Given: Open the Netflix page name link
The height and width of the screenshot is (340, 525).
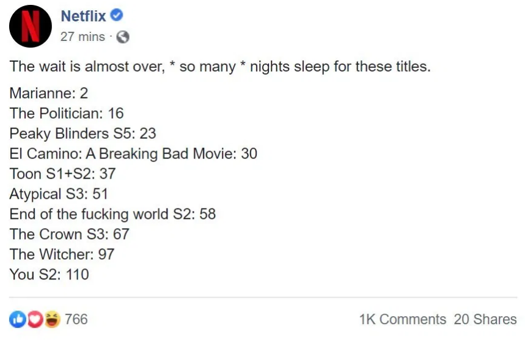Looking at the screenshot, I should pos(83,17).
